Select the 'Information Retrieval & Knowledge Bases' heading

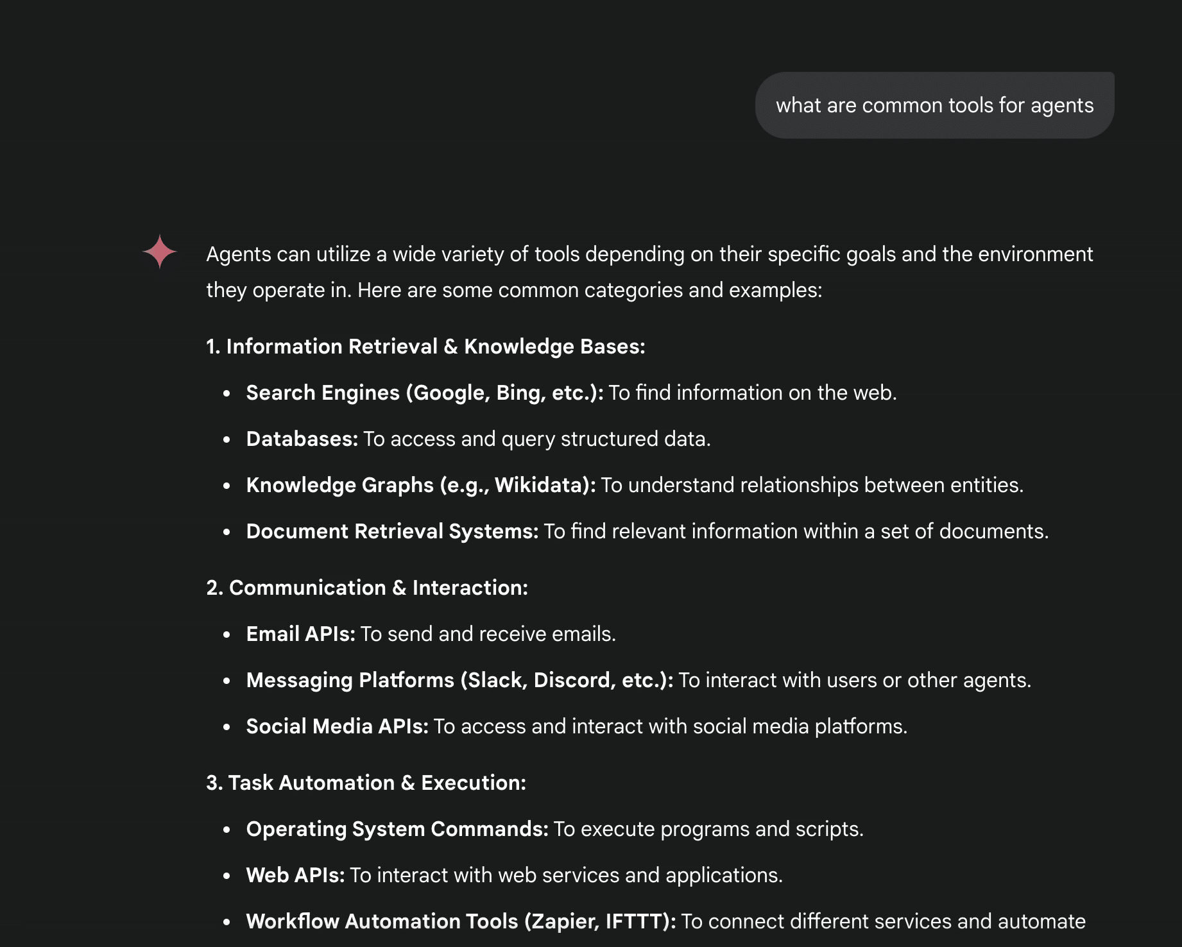[x=425, y=346]
